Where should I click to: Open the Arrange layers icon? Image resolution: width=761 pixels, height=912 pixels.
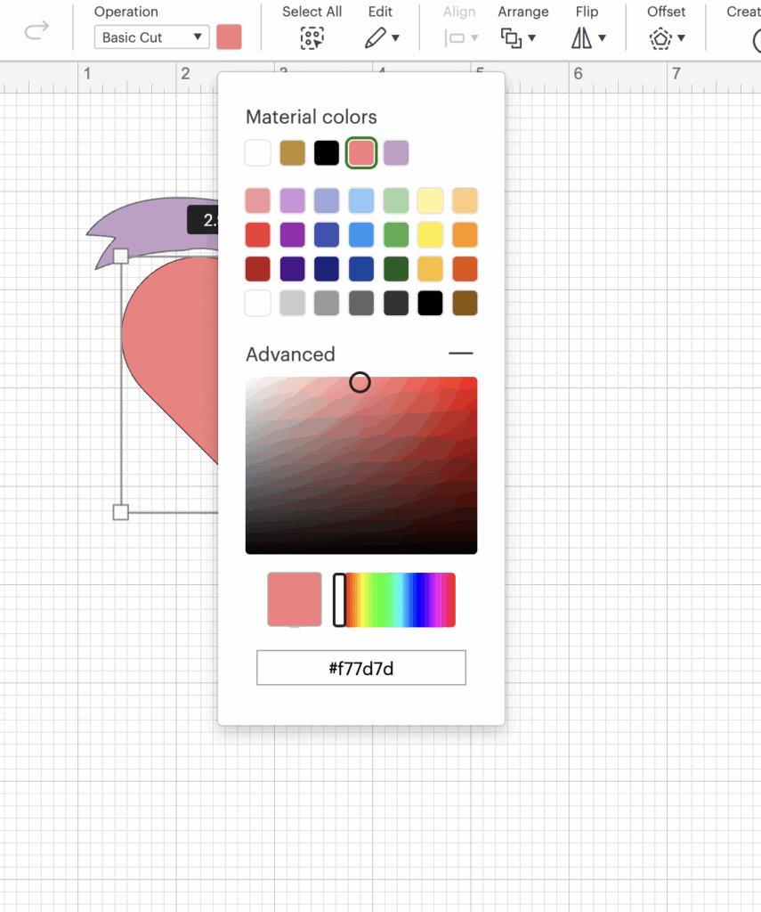[512, 38]
